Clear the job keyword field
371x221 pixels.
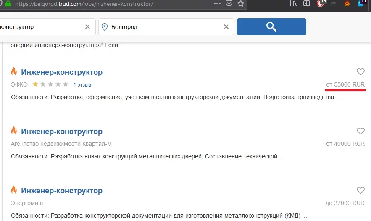coord(87,27)
